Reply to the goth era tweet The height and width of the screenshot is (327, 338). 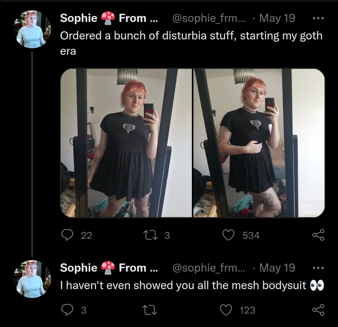point(67,235)
